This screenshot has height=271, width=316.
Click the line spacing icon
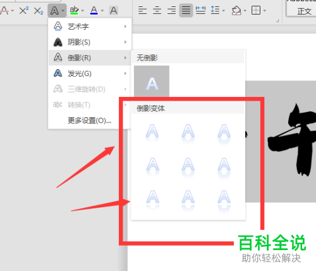215,10
